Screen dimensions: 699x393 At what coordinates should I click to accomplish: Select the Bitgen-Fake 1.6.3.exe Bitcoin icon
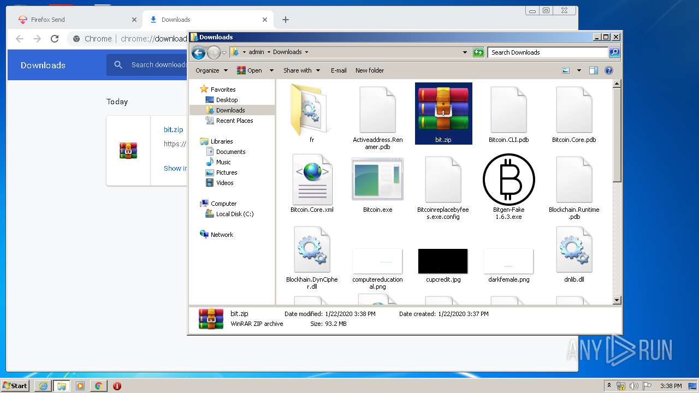click(508, 180)
